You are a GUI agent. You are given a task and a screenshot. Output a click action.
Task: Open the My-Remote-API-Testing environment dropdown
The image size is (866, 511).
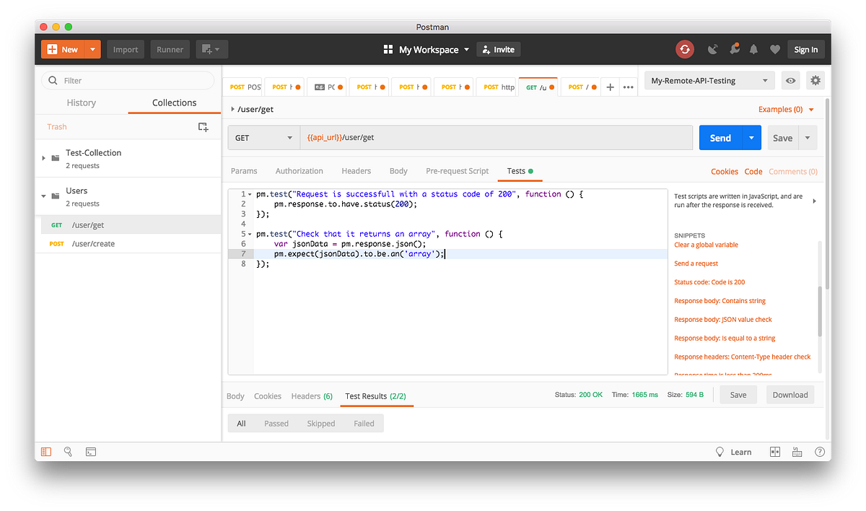(709, 80)
